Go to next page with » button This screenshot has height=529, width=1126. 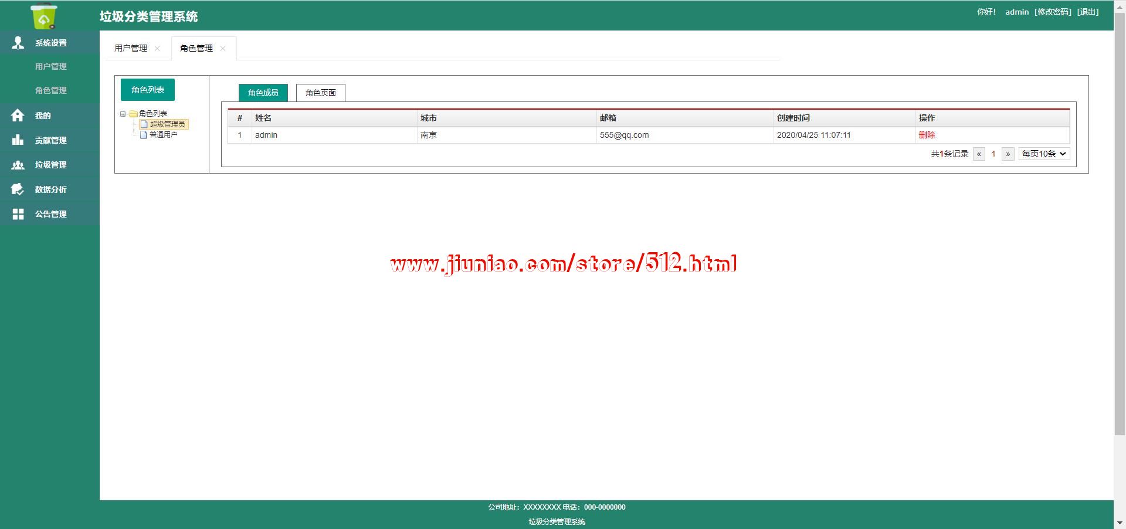point(1008,154)
